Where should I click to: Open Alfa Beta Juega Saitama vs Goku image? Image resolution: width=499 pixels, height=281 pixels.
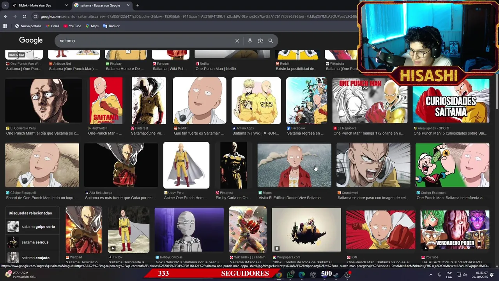coord(121,165)
